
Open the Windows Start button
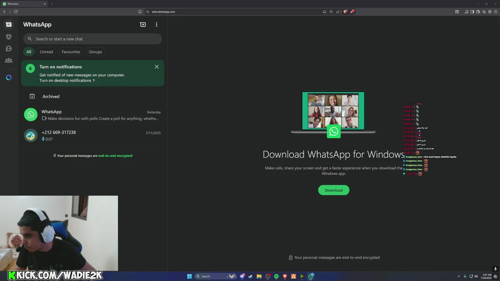(x=189, y=276)
